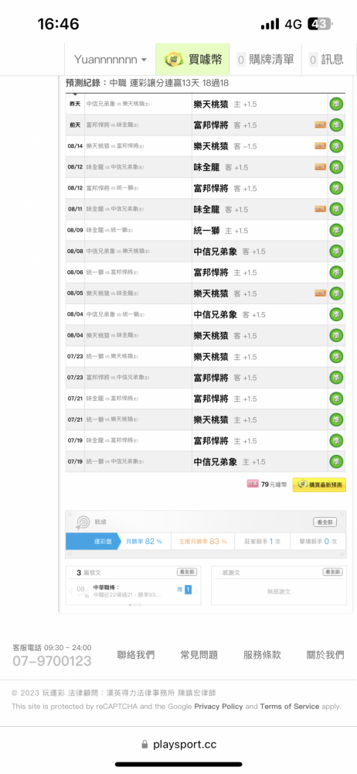Viewport: 357px width, 774px height.
Task: Click 準 badge for 08/12 富邦悍將 vs 統一獅
Action: [x=337, y=189]
